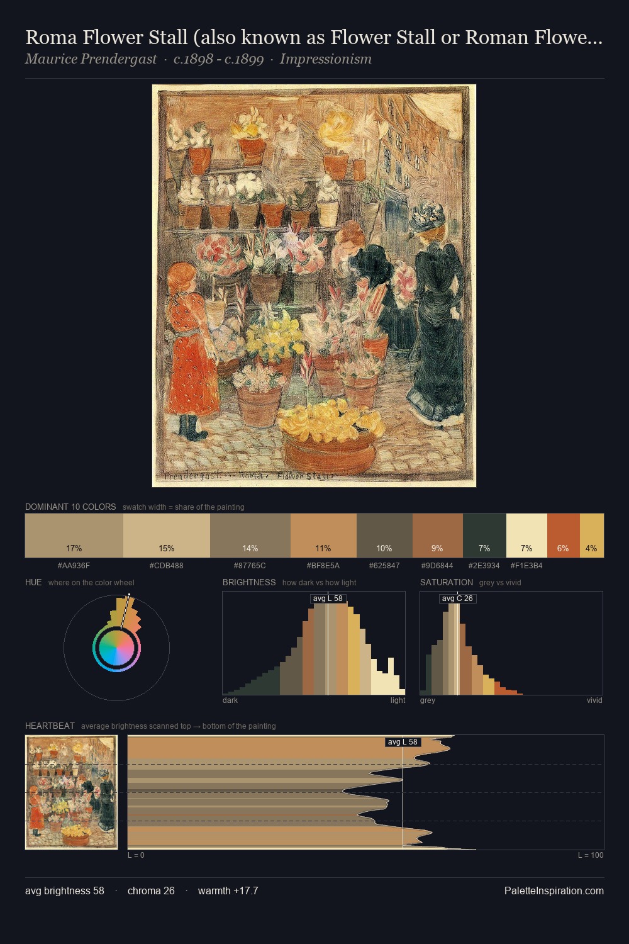Screen dimensions: 629x944
Task: Click the painting title heading
Action: (x=314, y=37)
